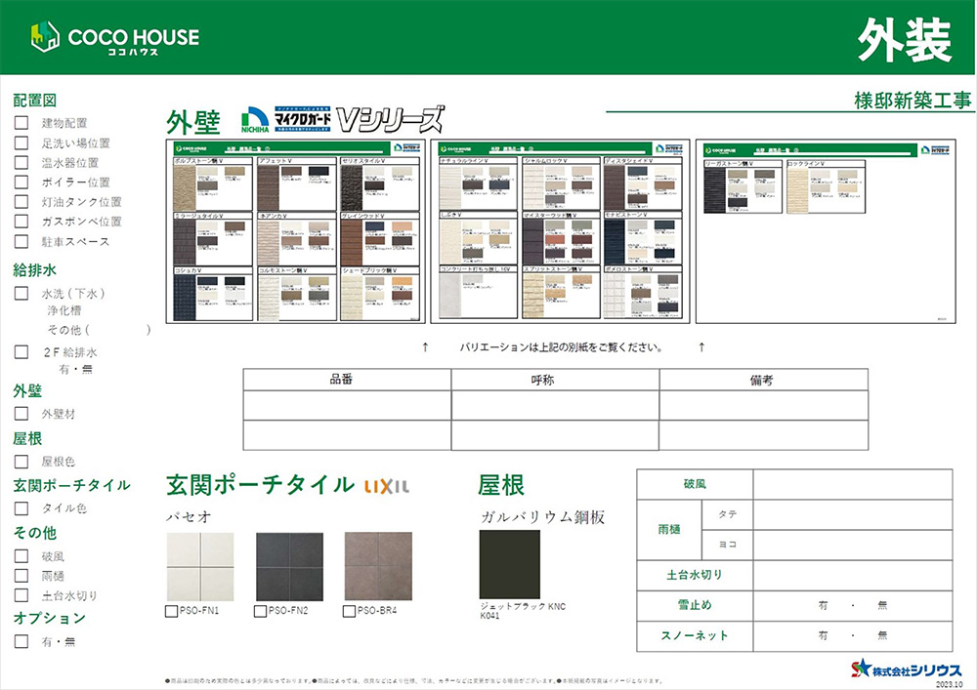
Task: Click the NICHIHA brand logo
Action: 255,119
